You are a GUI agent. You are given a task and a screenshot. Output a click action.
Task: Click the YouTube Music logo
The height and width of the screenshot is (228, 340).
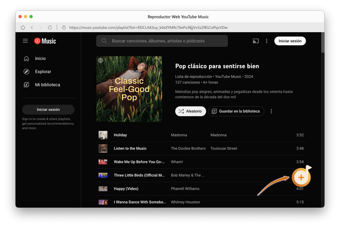[45, 41]
